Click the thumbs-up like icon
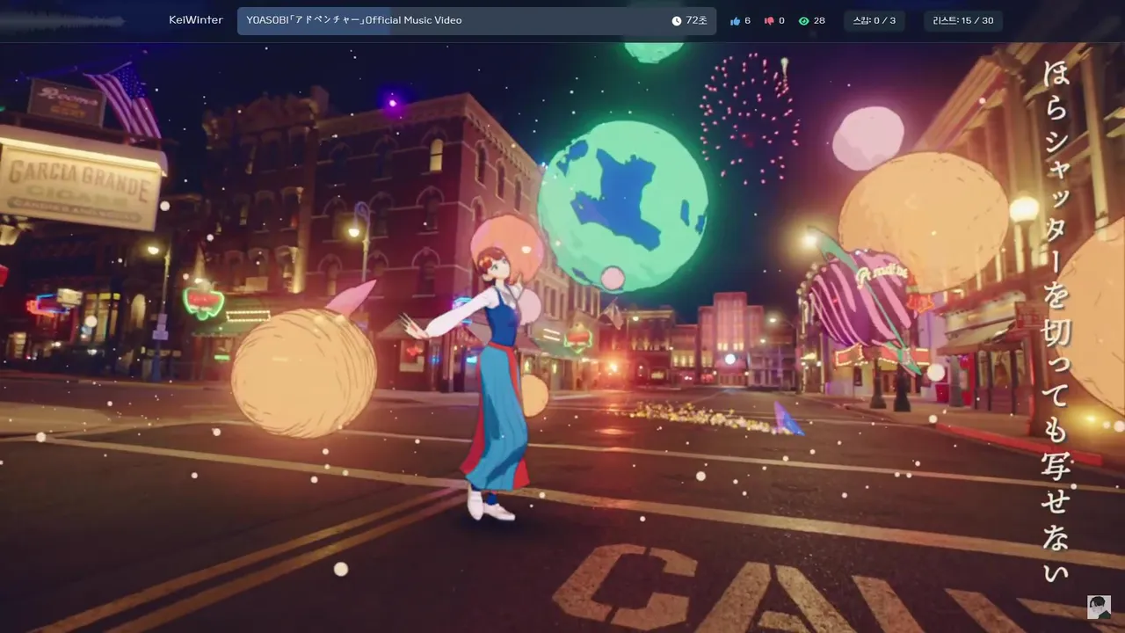This screenshot has height=633, width=1125. [735, 20]
